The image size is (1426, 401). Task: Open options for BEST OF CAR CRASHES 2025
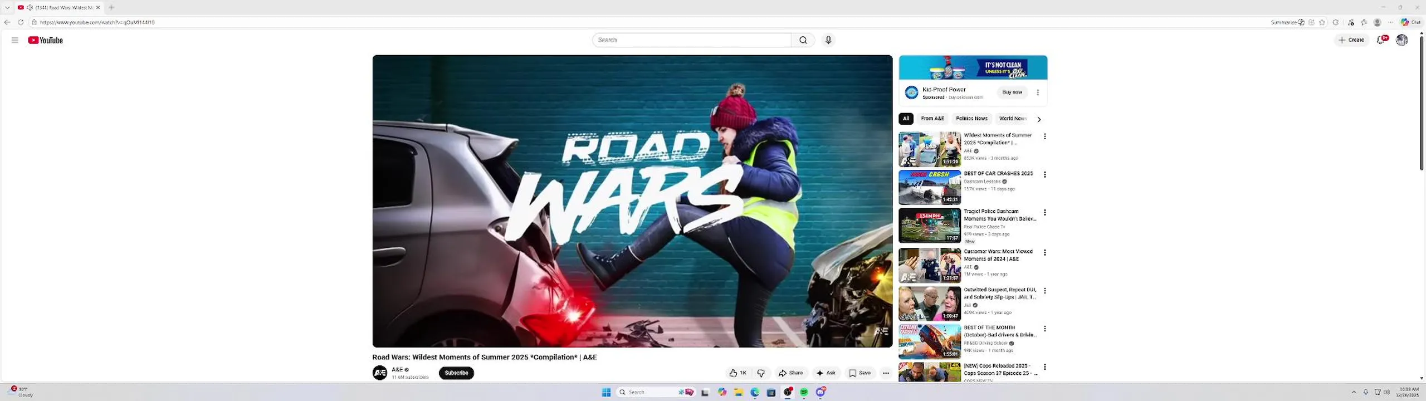pyautogui.click(x=1044, y=174)
